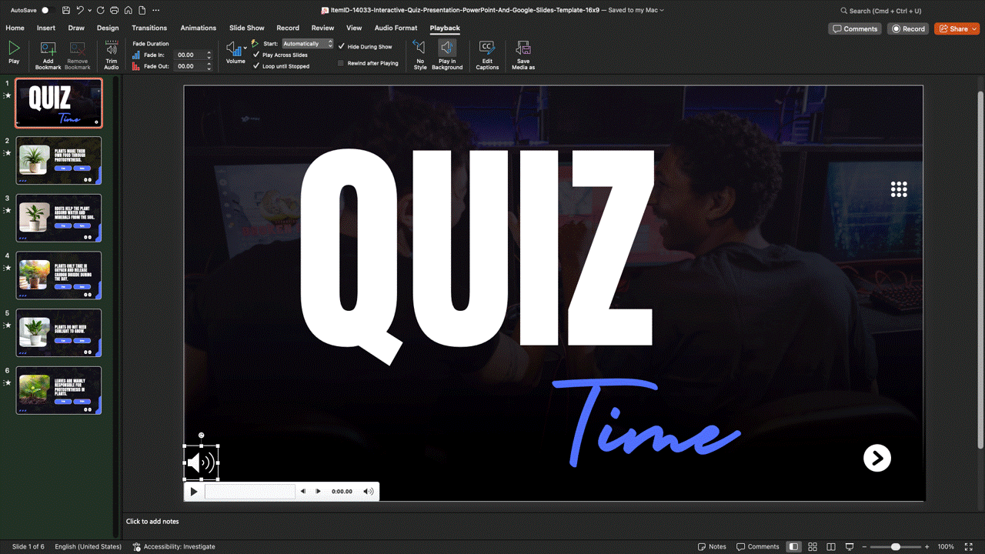Open the Animations tab
Image resolution: width=985 pixels, height=554 pixels.
tap(199, 28)
